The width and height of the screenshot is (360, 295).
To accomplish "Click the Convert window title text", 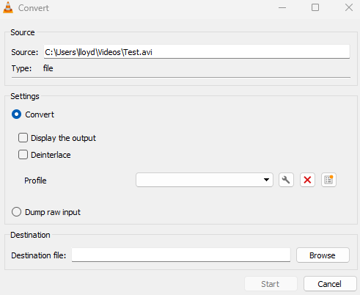I will pos(34,8).
